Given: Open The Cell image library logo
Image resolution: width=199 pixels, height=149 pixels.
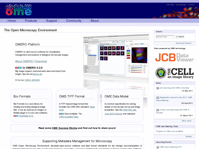Looking at the screenshot, I should (174, 73).
